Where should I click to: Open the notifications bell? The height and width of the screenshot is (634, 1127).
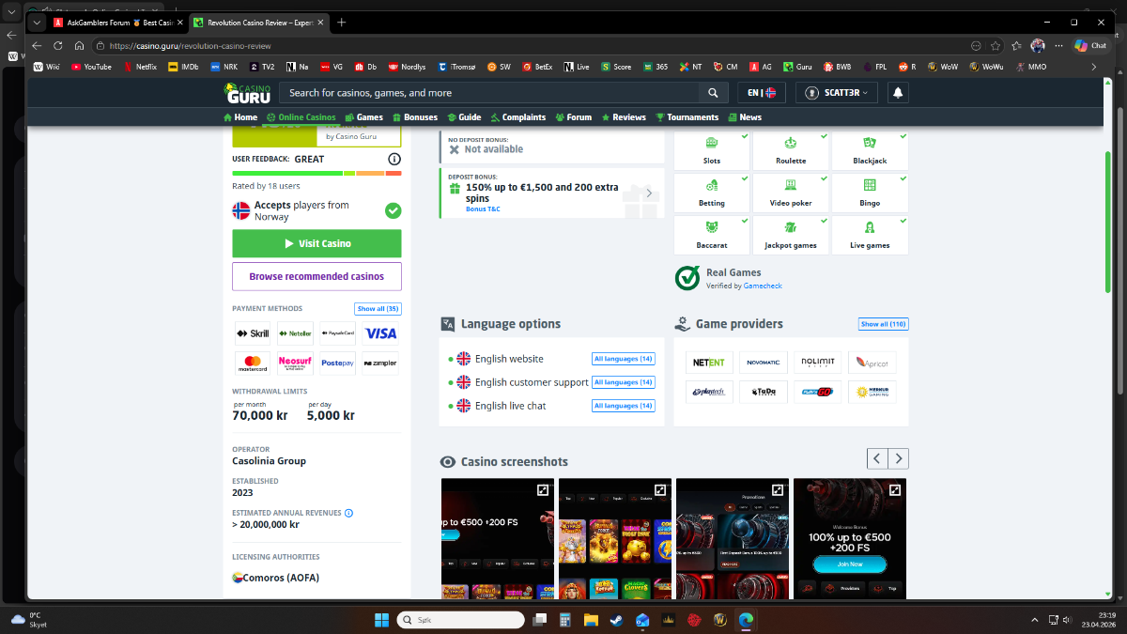click(898, 93)
